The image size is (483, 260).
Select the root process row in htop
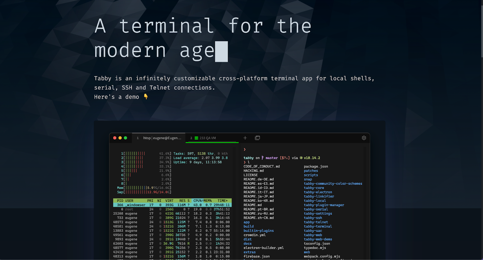coord(172,209)
